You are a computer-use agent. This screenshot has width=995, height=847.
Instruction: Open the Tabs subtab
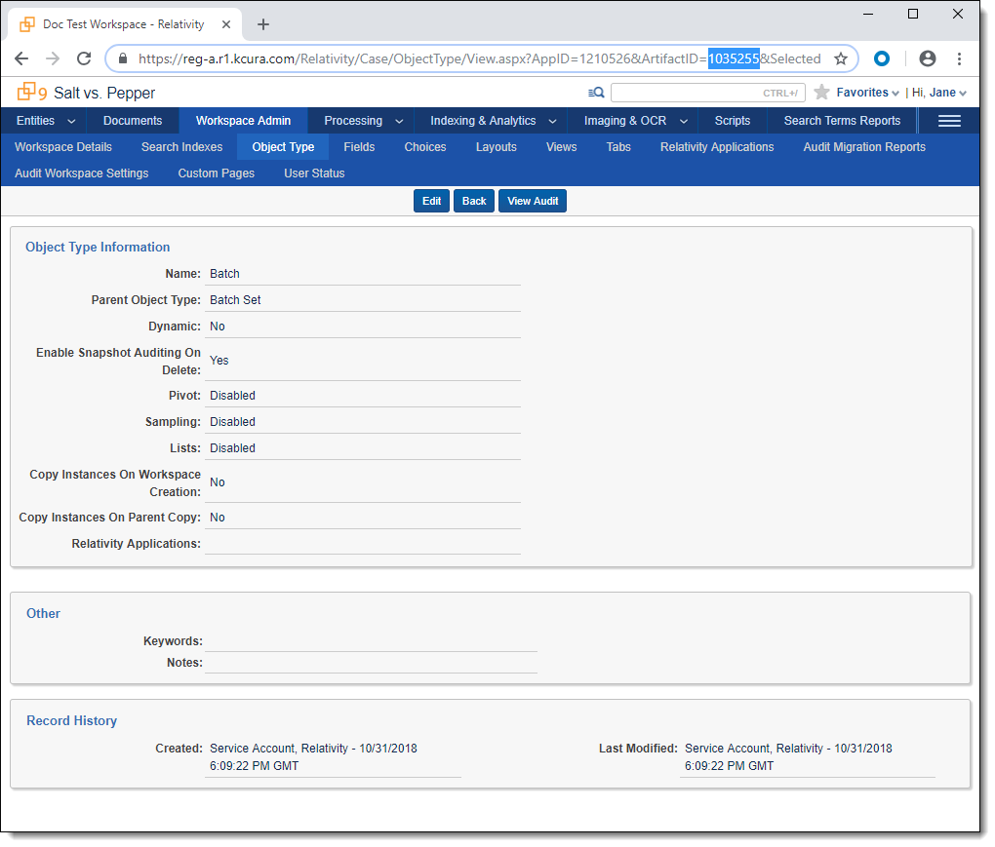pos(618,147)
